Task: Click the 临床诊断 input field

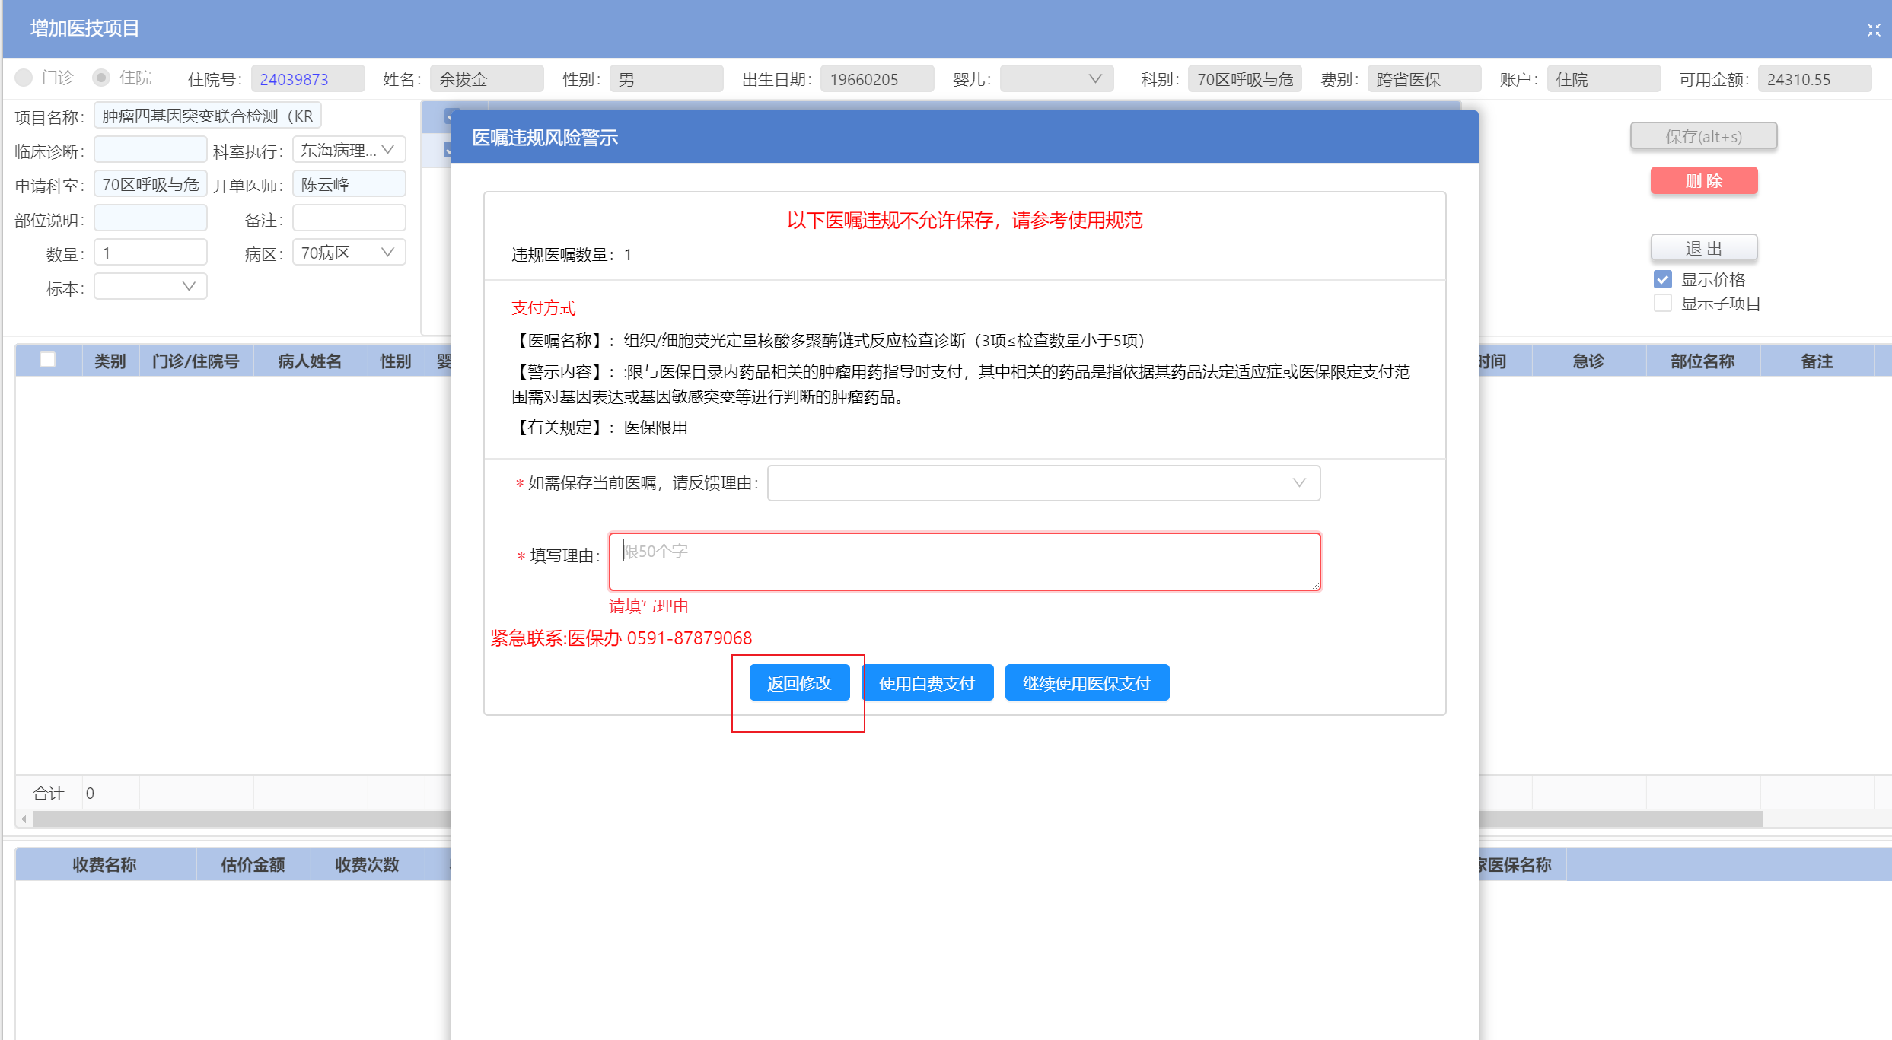Action: click(x=150, y=150)
